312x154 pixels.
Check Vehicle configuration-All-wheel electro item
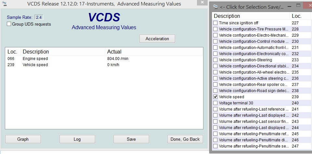click(x=215, y=72)
